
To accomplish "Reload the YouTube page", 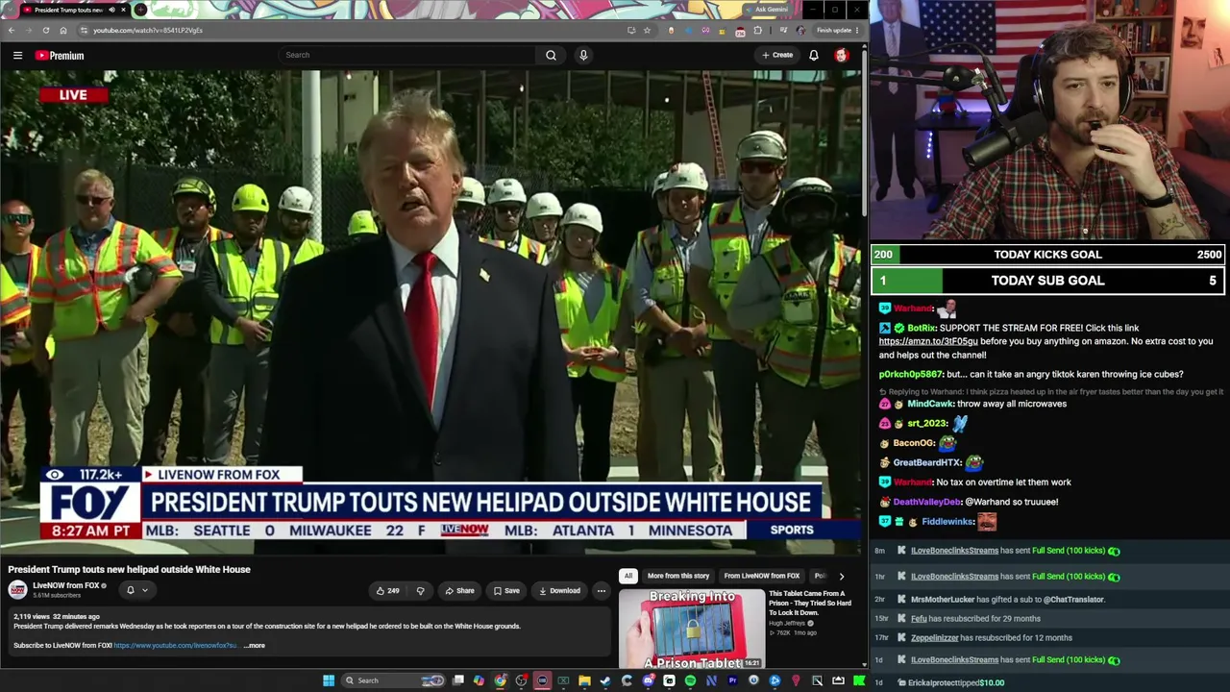I will (x=45, y=30).
